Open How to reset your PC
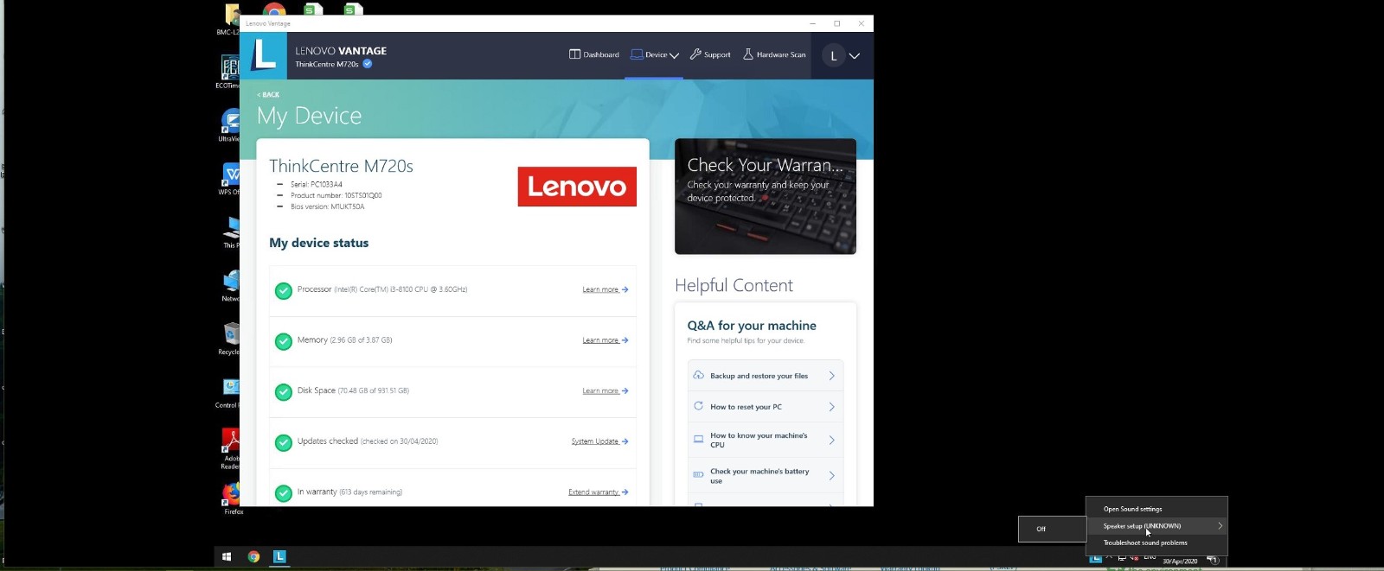Viewport: 1384px width, 571px height. [x=766, y=407]
